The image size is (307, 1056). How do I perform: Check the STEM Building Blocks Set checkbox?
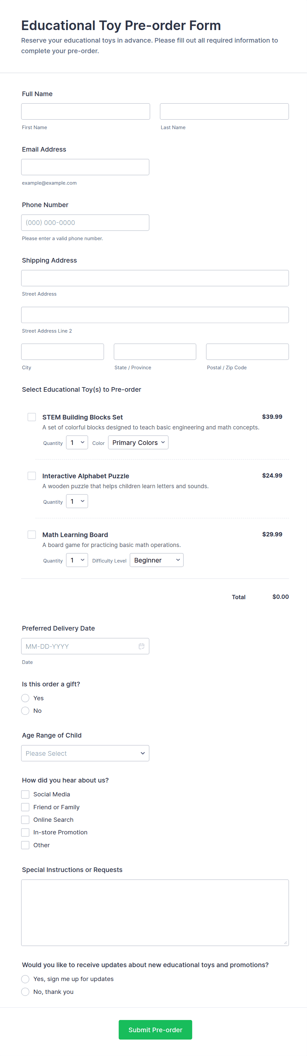pyautogui.click(x=32, y=417)
